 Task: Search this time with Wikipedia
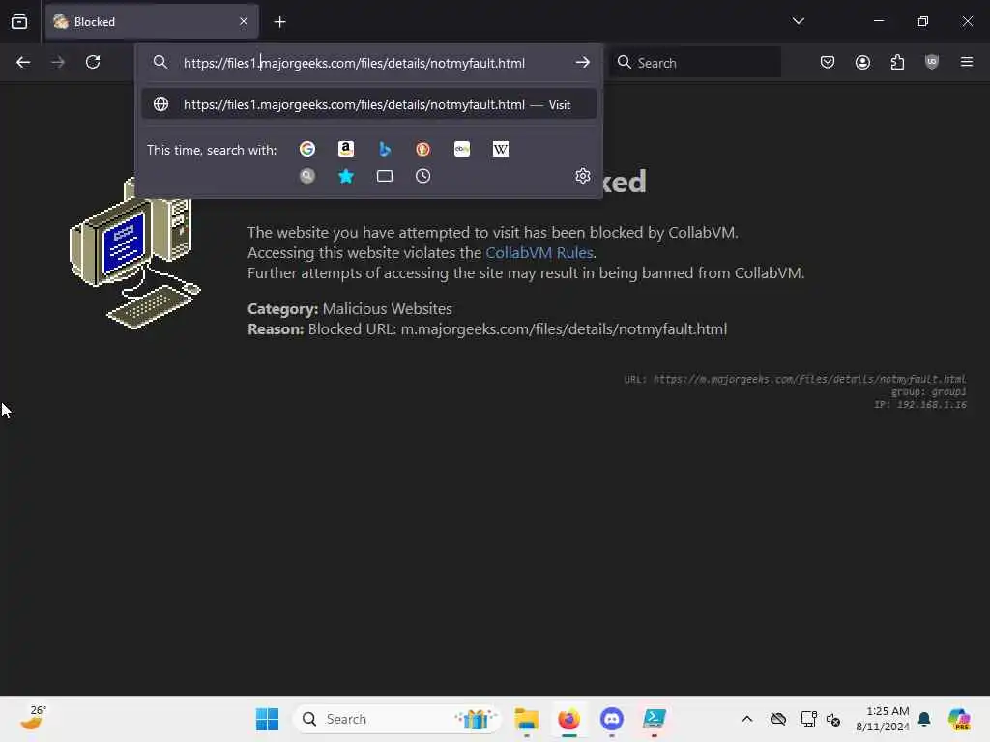tap(501, 149)
